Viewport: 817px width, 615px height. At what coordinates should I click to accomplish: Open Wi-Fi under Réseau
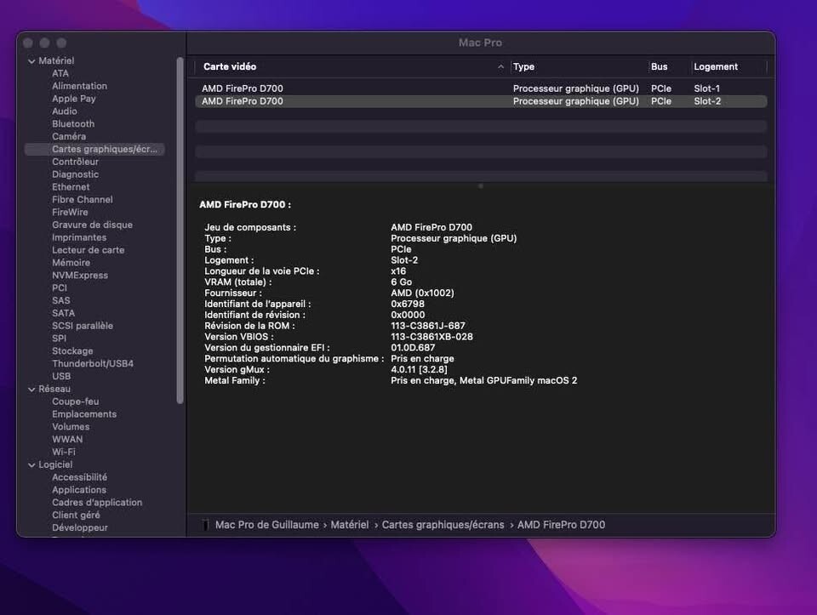coord(64,452)
